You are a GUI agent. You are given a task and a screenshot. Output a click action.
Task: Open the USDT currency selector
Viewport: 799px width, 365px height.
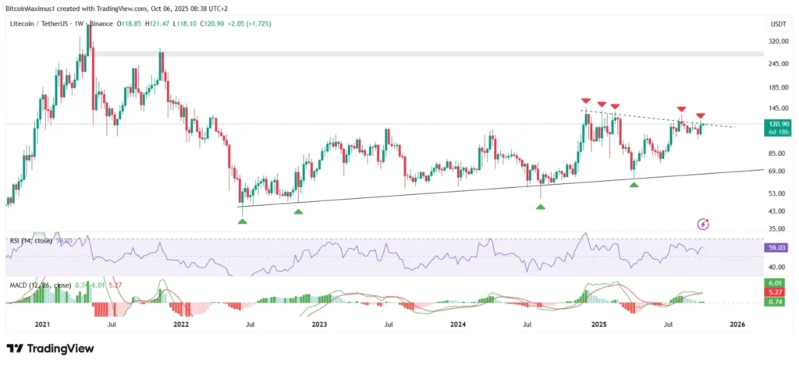(777, 25)
